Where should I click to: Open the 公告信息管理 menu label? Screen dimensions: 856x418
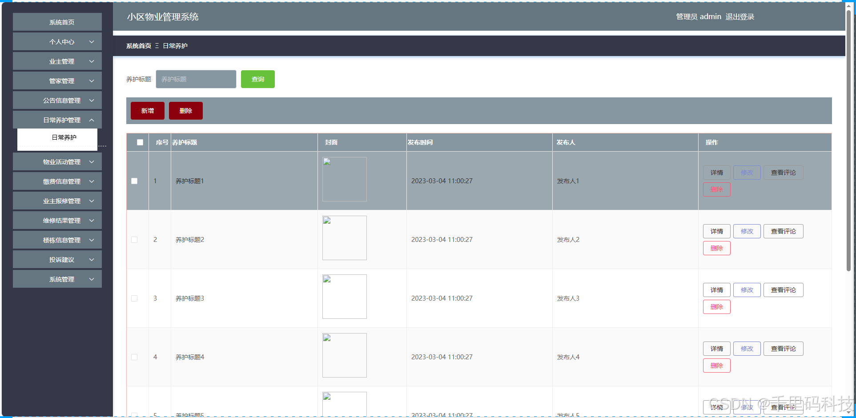62,100
